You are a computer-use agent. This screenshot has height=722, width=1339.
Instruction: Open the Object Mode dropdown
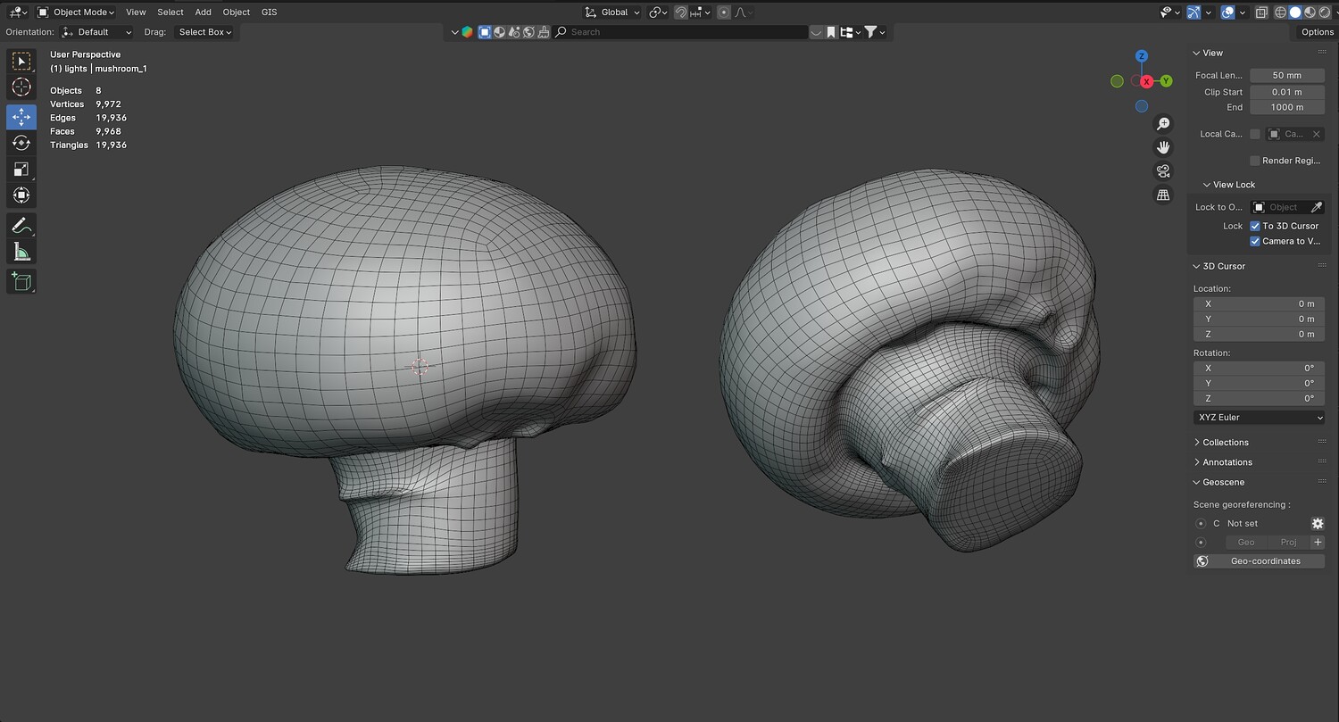[x=77, y=12]
